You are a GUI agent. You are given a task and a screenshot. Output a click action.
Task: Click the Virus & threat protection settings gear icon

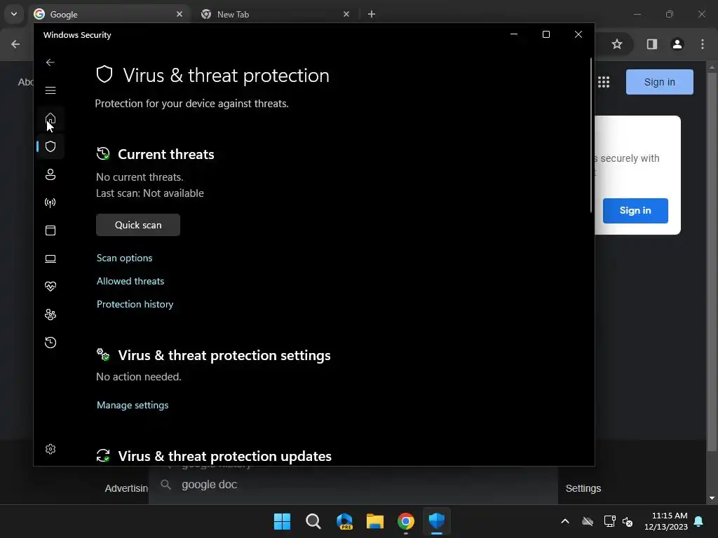[x=103, y=354]
